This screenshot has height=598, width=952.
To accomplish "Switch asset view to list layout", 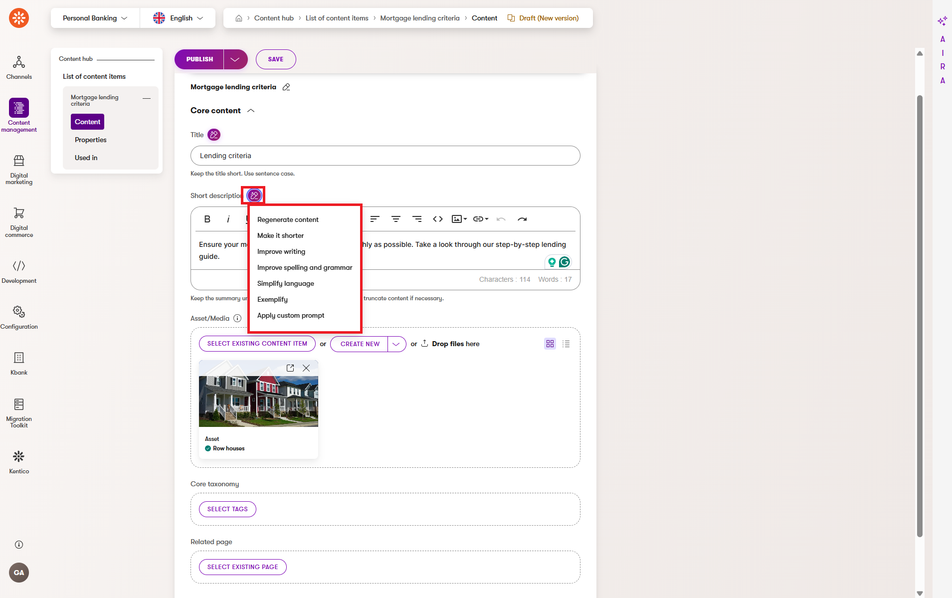I will click(566, 344).
